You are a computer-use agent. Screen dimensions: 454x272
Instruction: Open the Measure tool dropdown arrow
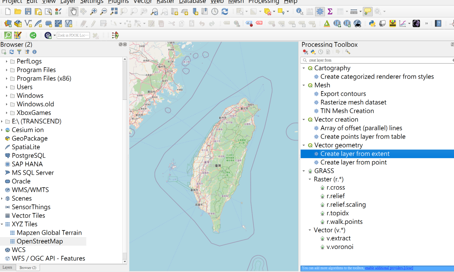click(x=360, y=12)
